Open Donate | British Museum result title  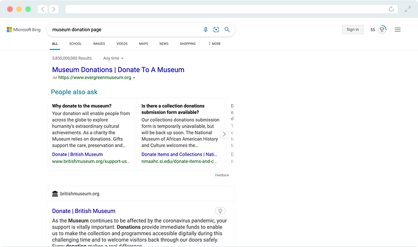(x=84, y=211)
